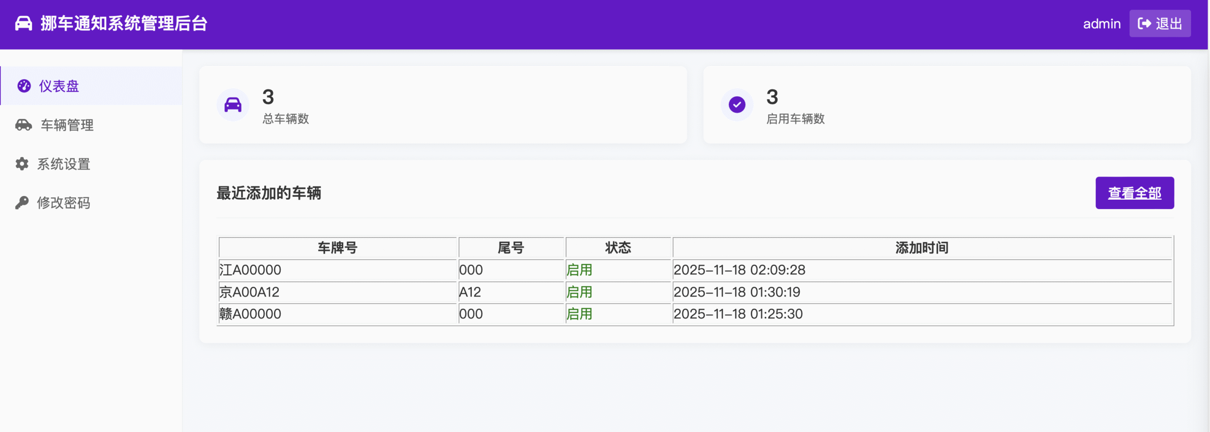
Task: Toggle the 启用 status for 江A00000
Action: tap(580, 270)
